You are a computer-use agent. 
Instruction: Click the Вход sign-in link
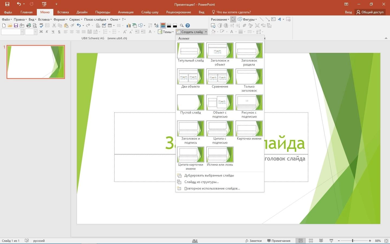pos(348,12)
